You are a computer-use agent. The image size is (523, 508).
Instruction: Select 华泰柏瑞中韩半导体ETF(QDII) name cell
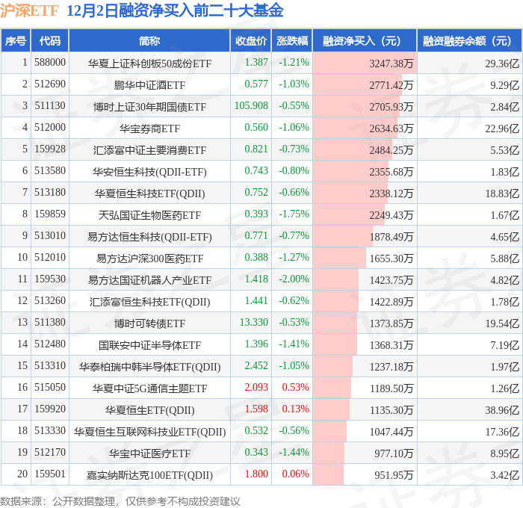pos(149,367)
